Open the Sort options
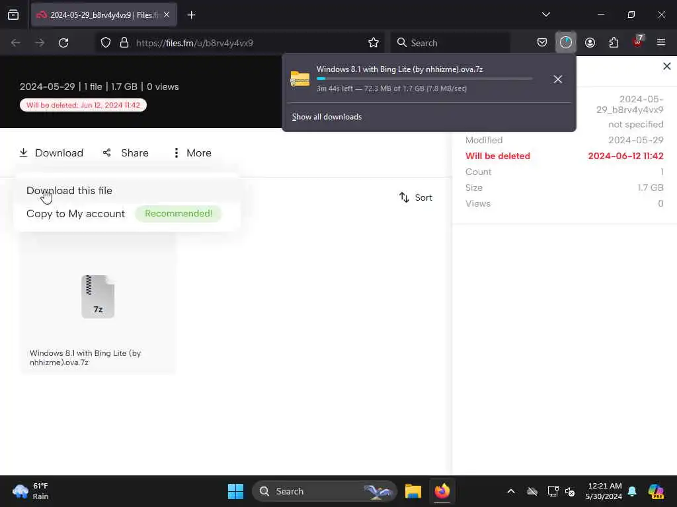This screenshot has width=677, height=507. click(416, 197)
